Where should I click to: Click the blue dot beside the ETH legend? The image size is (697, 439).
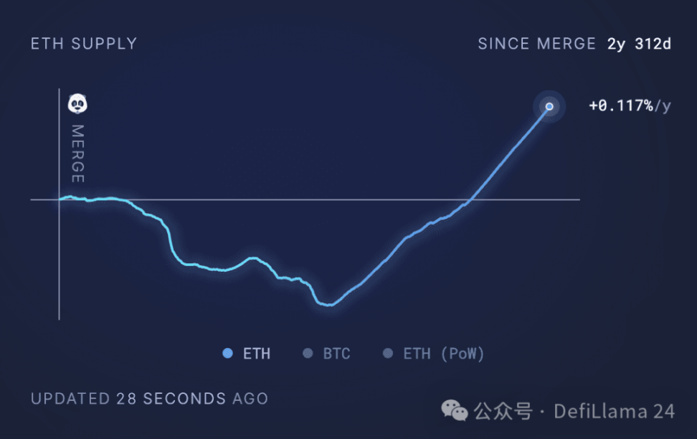pyautogui.click(x=228, y=353)
